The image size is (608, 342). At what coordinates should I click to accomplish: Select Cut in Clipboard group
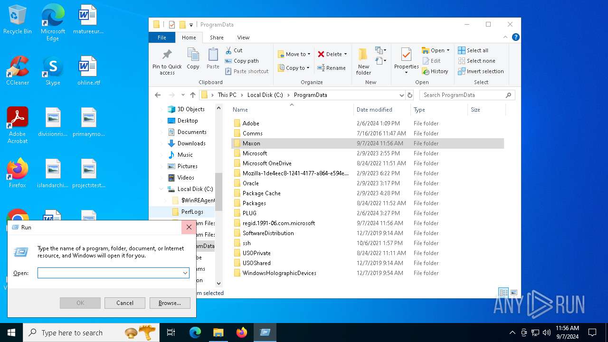(233, 50)
